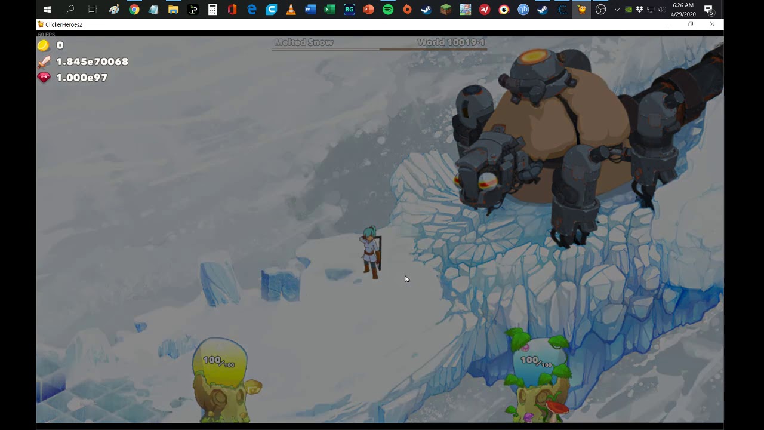Click the 'World 10019-1' label
This screenshot has height=430, width=764.
pyautogui.click(x=451, y=42)
